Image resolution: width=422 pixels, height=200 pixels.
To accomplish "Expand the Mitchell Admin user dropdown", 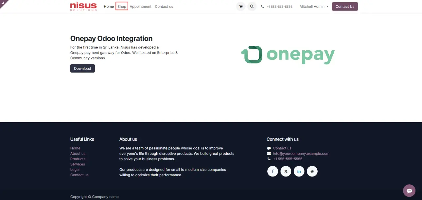I will [314, 7].
